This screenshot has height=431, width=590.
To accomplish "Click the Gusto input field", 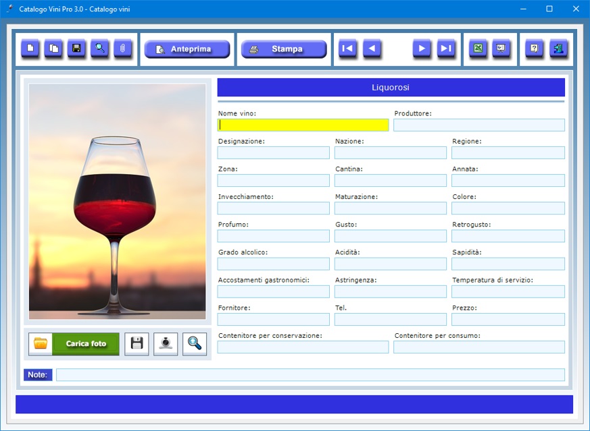I will (391, 236).
